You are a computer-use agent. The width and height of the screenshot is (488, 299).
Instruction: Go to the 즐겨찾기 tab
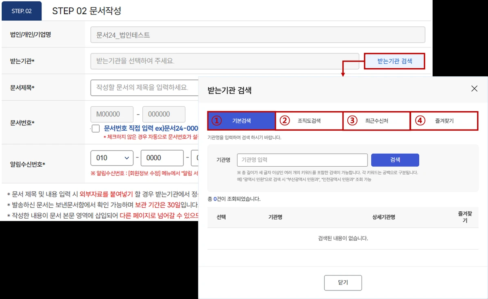[x=444, y=121]
